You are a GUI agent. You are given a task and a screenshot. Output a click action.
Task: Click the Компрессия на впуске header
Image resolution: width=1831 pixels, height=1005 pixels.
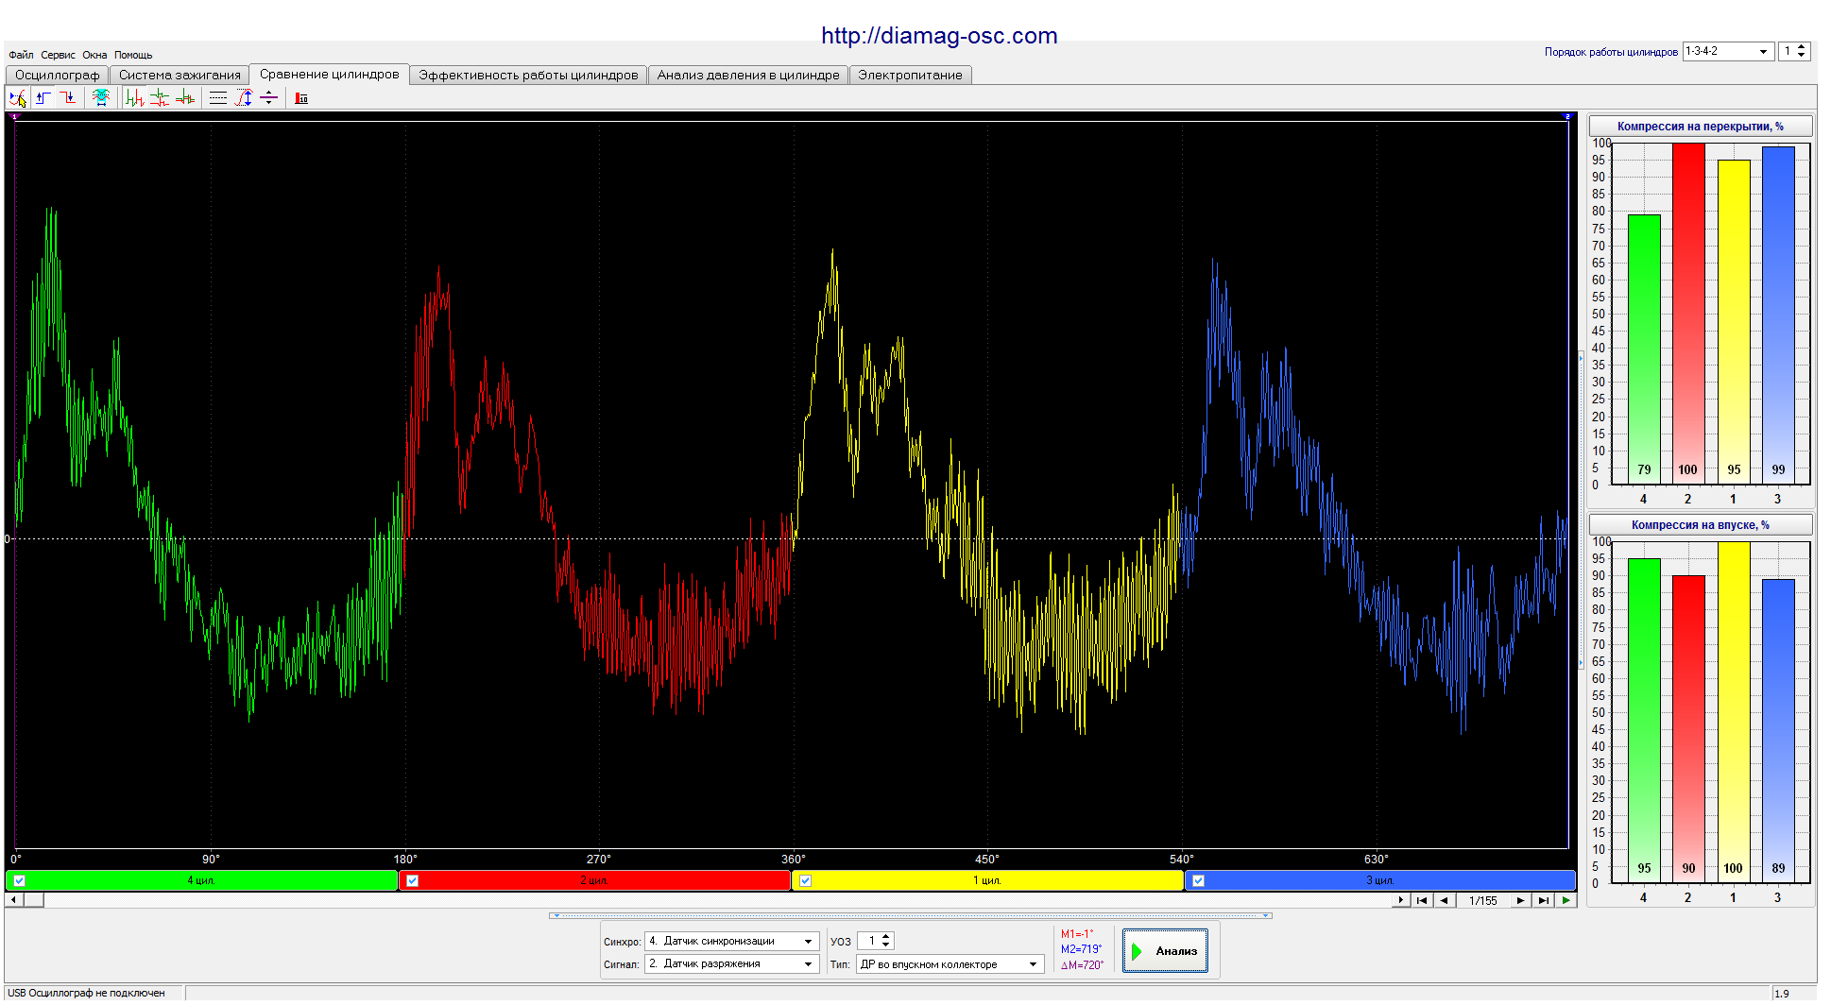(1700, 525)
